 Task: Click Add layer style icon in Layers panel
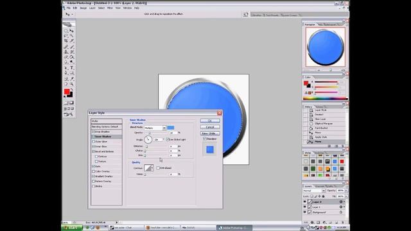pyautogui.click(x=312, y=223)
